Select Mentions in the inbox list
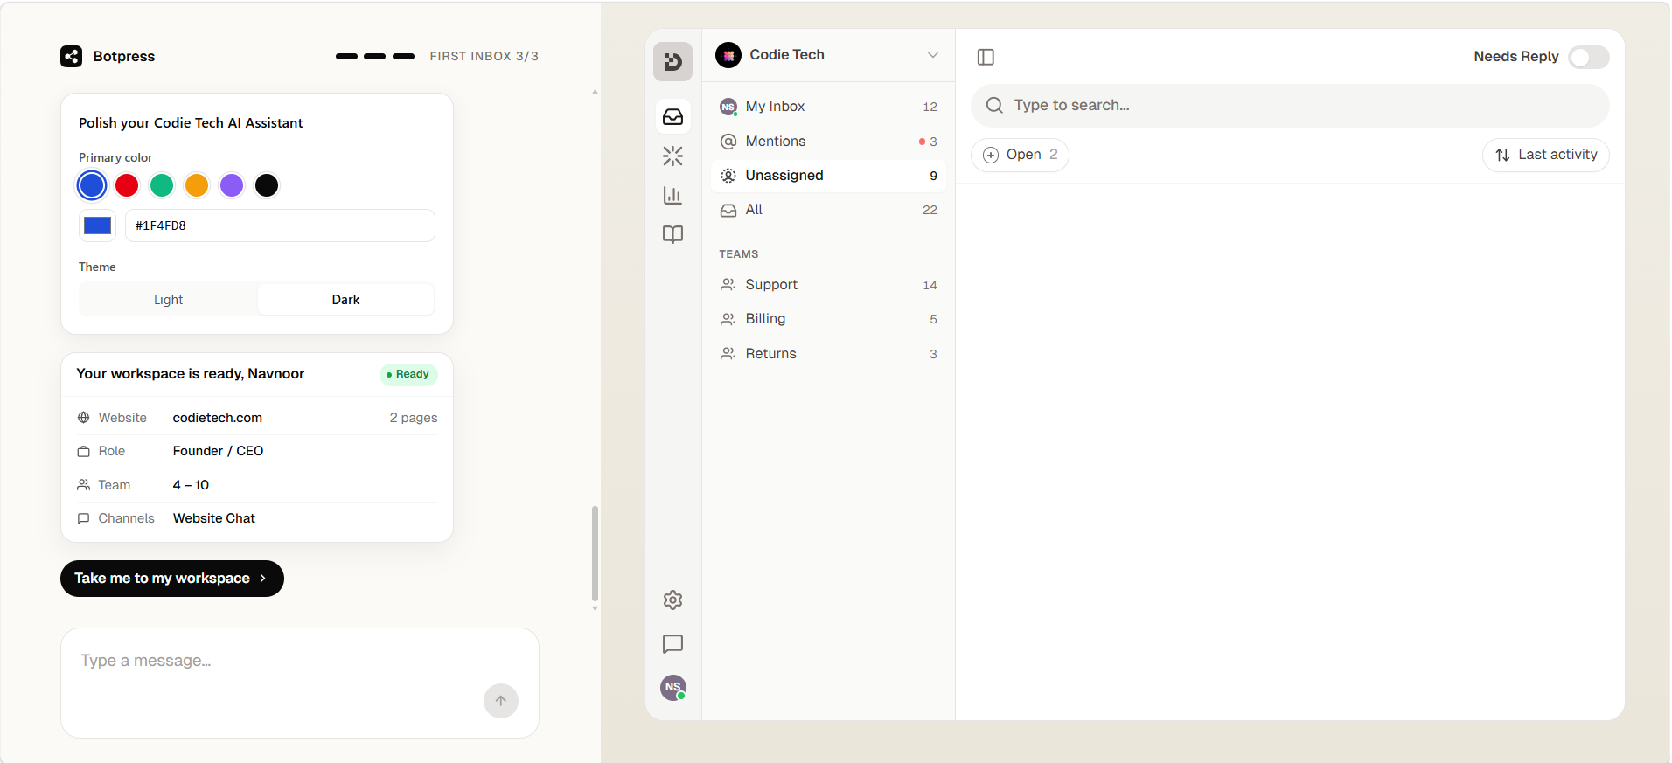The image size is (1672, 763). pyautogui.click(x=827, y=142)
